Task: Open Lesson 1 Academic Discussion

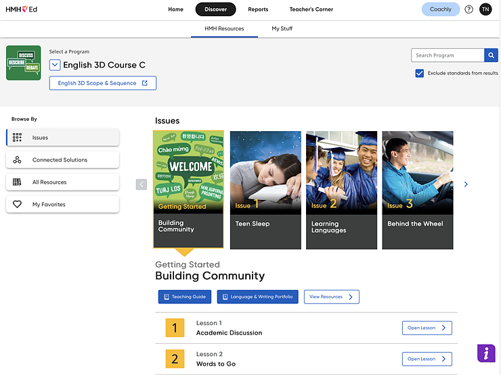Action: point(427,328)
